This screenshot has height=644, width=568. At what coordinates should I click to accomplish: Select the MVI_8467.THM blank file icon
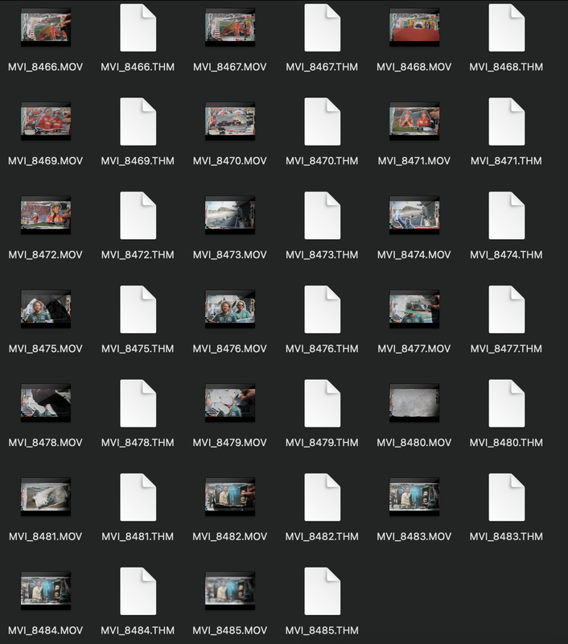click(x=322, y=28)
